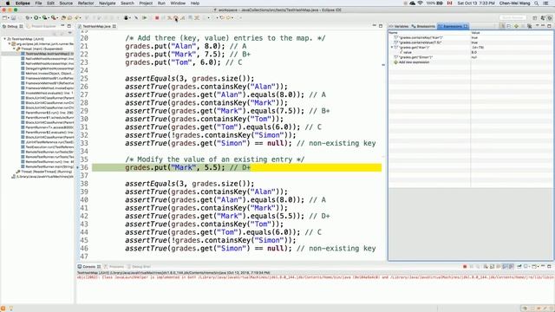This screenshot has height=312, width=555.
Task: Select the grades.containsKey("Alan") expression row
Action: (x=471, y=37)
